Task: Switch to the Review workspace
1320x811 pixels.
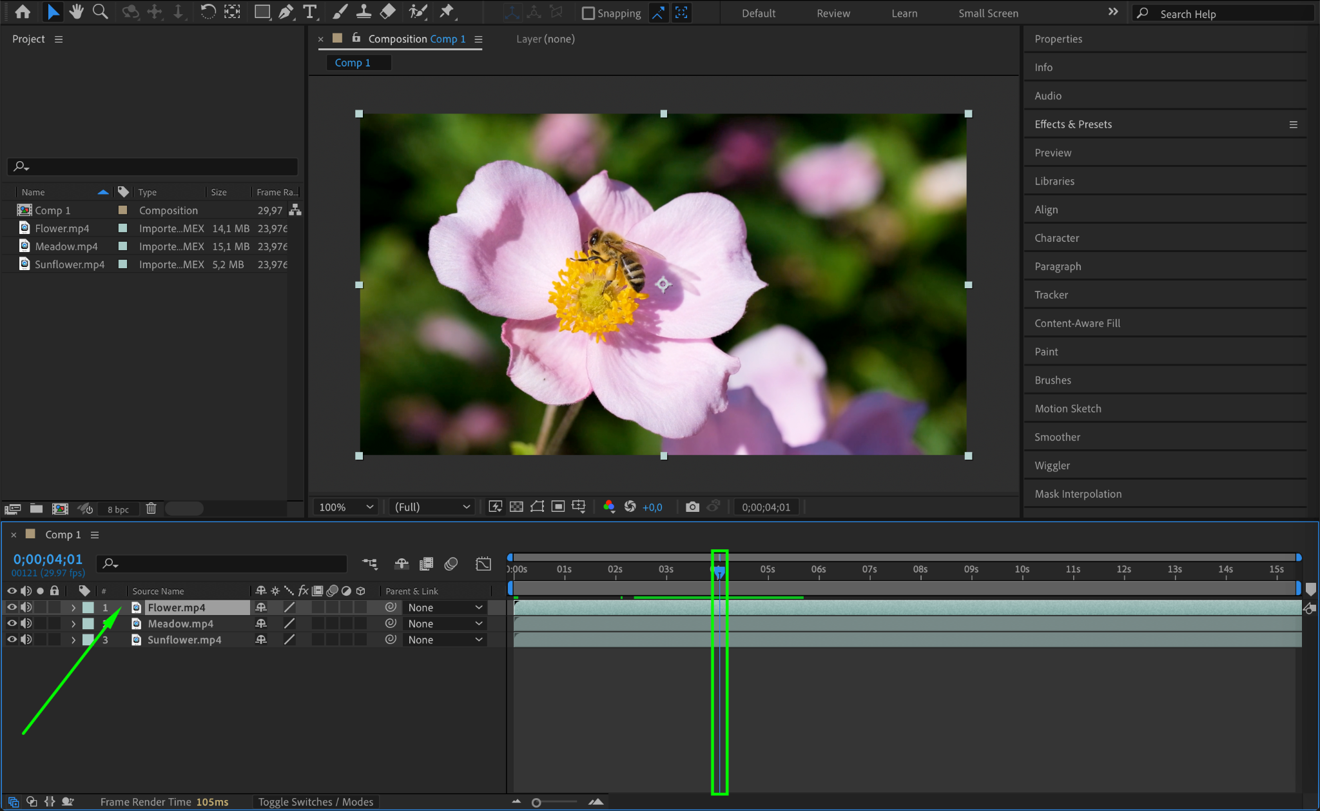Action: click(833, 14)
